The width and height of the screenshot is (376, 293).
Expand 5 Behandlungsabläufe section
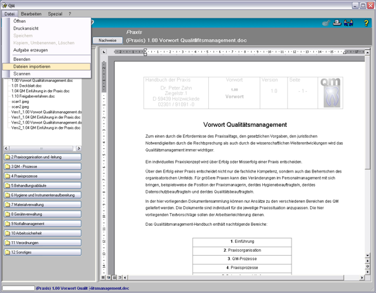[43, 186]
